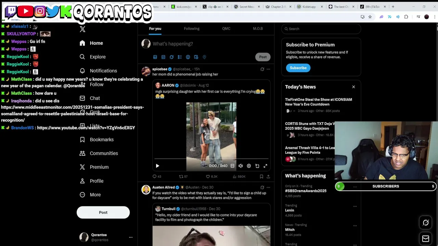Screen dimensions: 438x246
Task: Open the floating Grok button
Action: pos(426,223)
